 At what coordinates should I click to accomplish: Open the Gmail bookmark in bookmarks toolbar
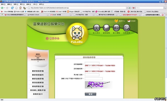coord(61,12)
